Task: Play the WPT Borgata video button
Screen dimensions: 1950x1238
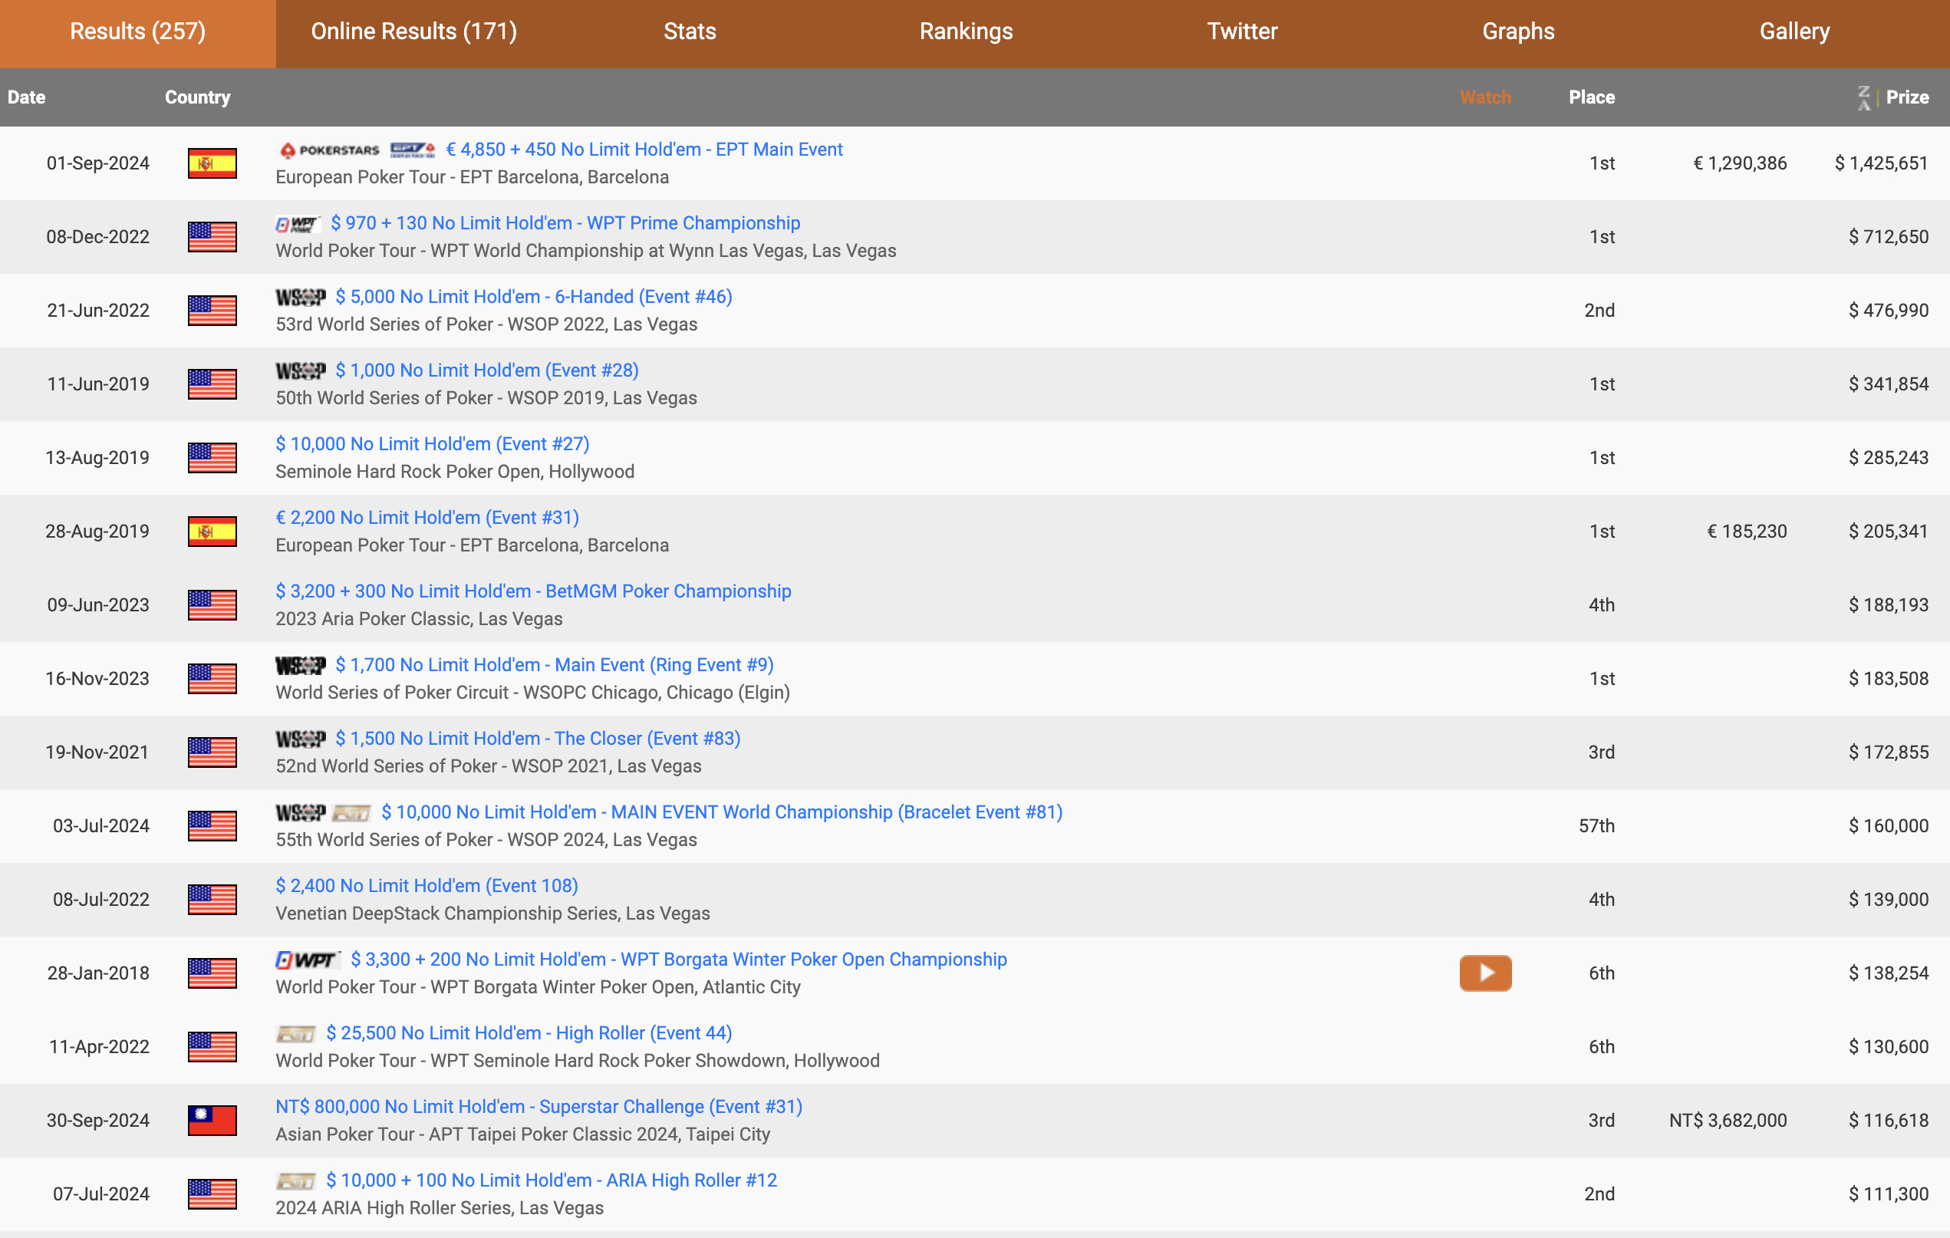Action: (1484, 973)
